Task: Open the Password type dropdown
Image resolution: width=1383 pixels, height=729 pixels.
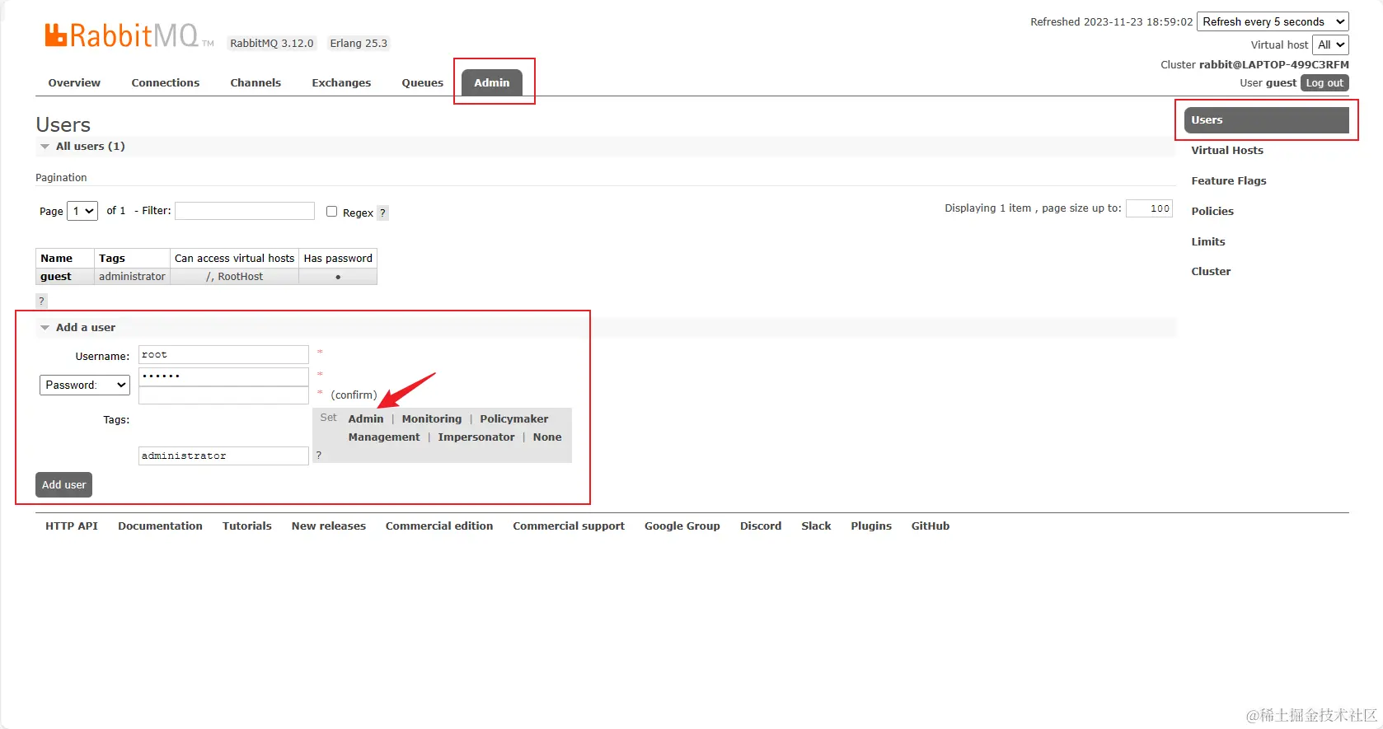Action: coord(85,385)
